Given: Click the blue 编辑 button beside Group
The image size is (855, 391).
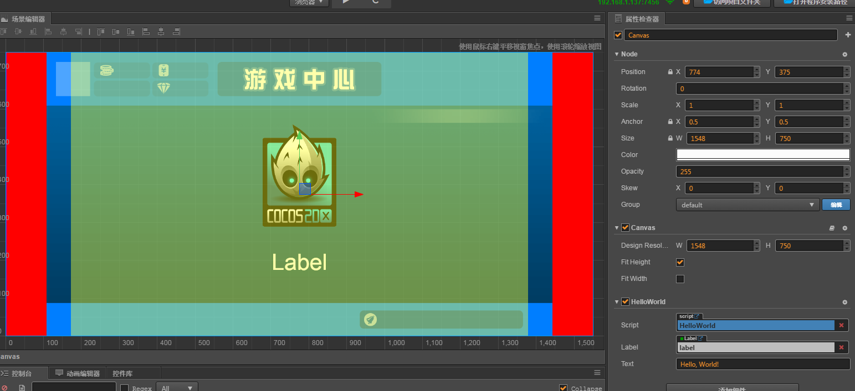Looking at the screenshot, I should (x=836, y=205).
